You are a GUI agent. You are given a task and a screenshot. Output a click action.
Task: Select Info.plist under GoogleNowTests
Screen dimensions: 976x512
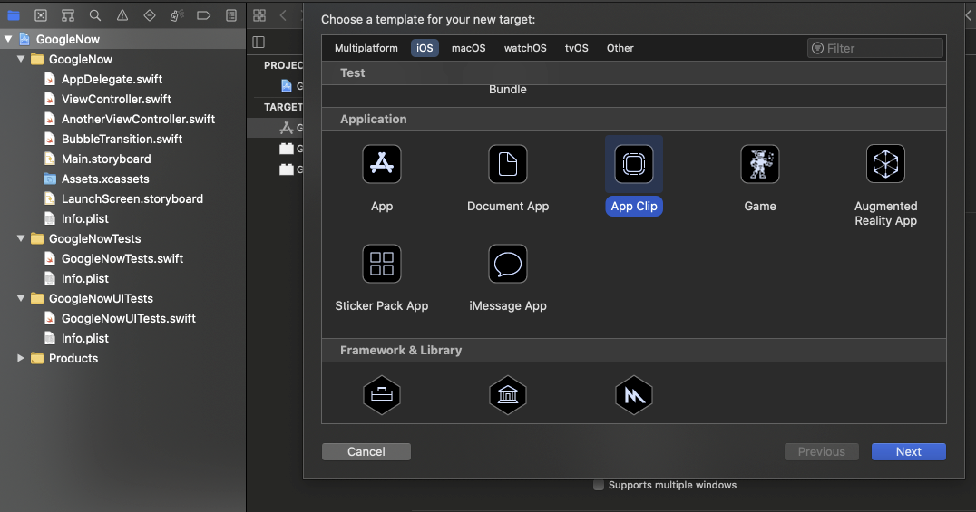(84, 278)
